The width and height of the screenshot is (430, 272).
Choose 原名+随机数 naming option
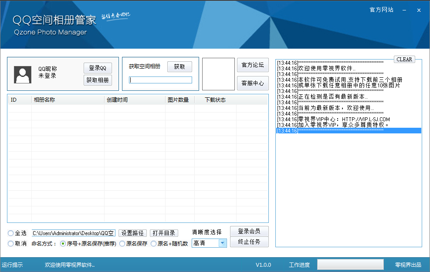[x=154, y=244]
